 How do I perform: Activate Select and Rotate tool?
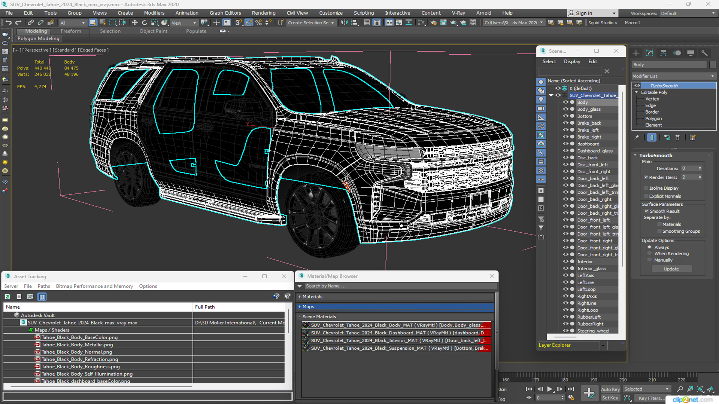pyautogui.click(x=145, y=23)
